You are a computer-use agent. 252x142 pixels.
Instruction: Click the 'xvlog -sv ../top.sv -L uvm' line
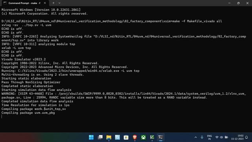(x=26, y=25)
